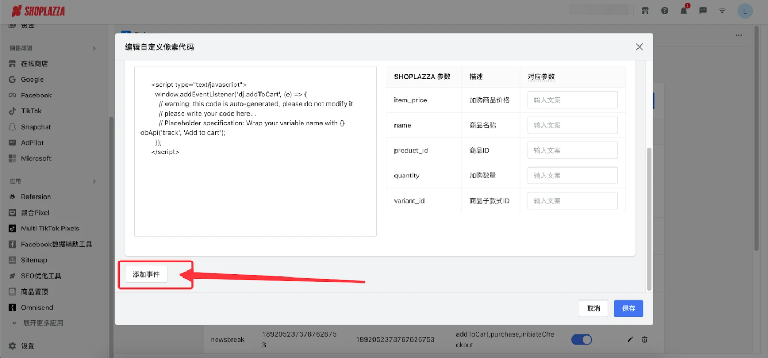Click the 取消 button
The image size is (768, 358).
(x=593, y=308)
